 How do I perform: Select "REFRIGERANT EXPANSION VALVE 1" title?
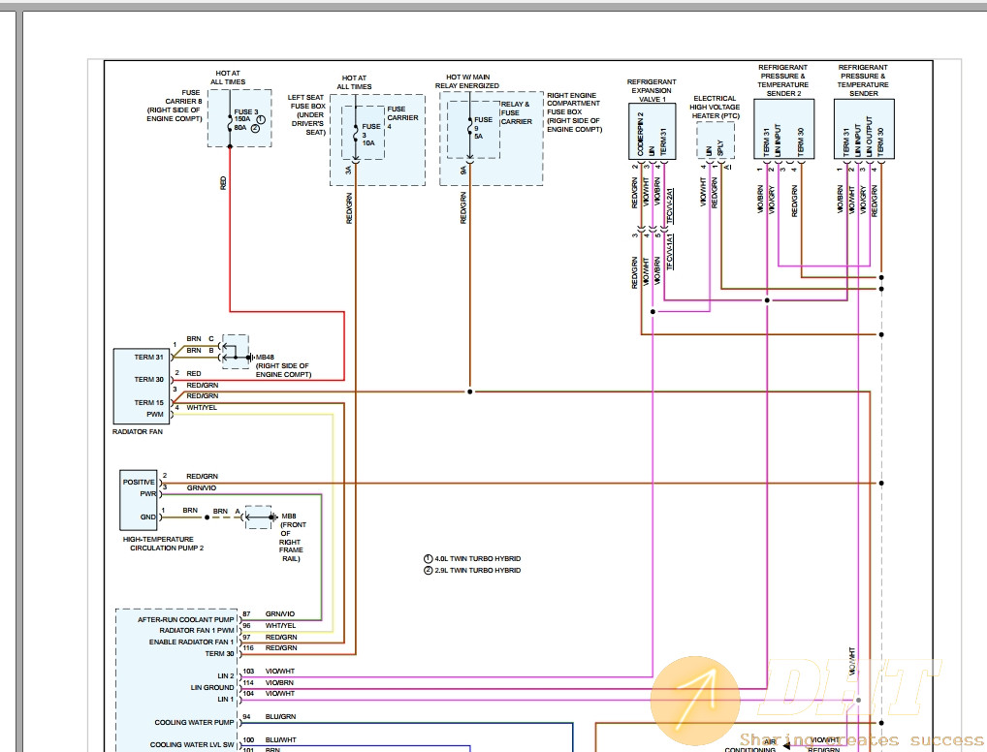(652, 91)
